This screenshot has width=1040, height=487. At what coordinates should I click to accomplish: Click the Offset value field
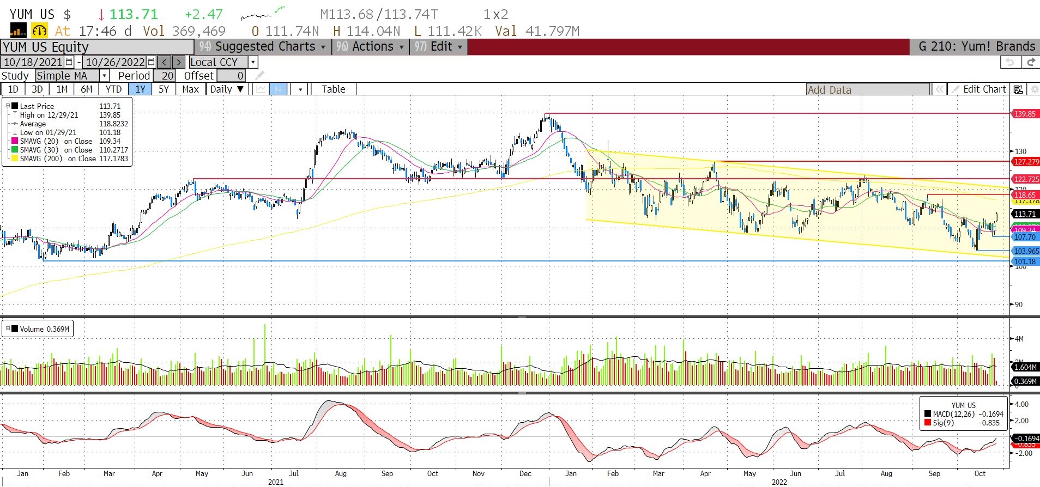click(x=231, y=76)
